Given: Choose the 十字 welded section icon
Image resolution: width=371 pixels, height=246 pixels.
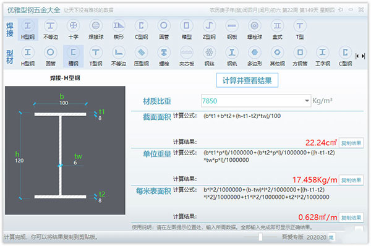Looking at the screenshot, I should click(x=73, y=30).
